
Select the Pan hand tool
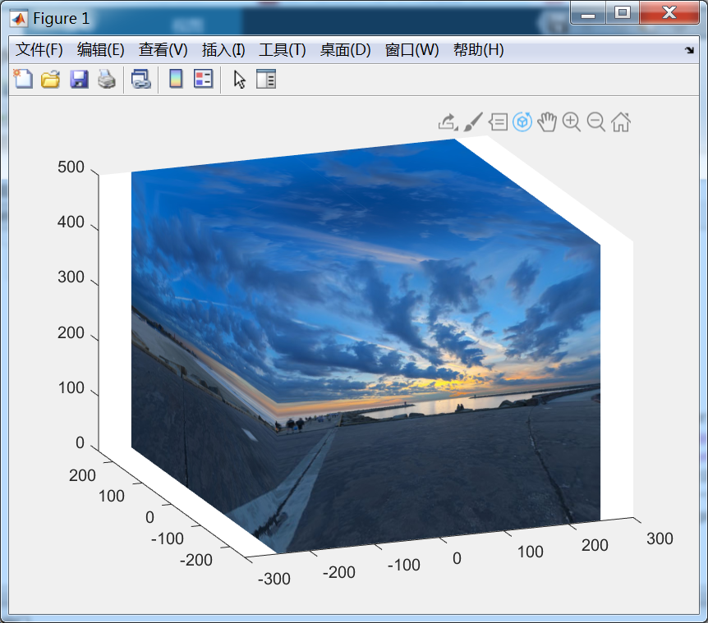[547, 121]
